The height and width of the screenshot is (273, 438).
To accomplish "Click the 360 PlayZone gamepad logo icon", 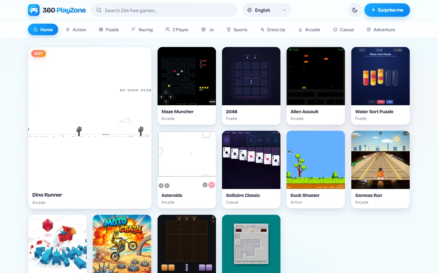I will (34, 10).
